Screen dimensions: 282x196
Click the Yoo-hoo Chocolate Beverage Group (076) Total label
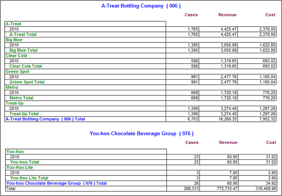coord(56,183)
